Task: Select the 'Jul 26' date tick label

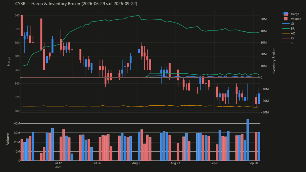Action: point(97,163)
